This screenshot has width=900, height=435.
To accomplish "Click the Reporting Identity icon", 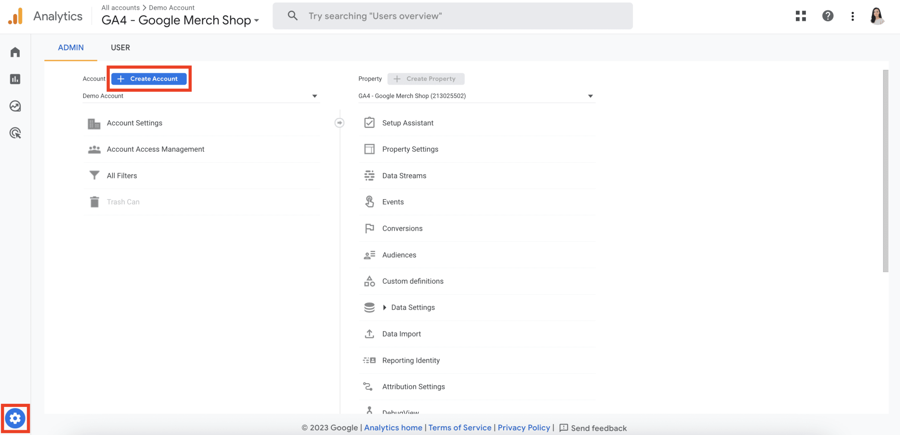I will point(369,360).
